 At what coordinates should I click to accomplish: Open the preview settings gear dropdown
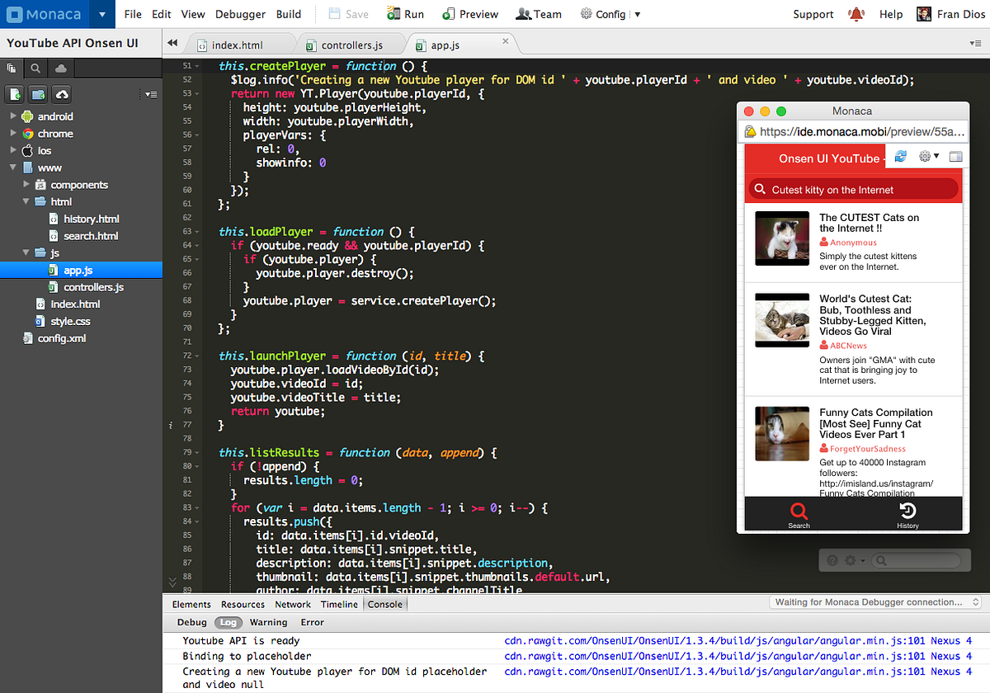pos(929,156)
